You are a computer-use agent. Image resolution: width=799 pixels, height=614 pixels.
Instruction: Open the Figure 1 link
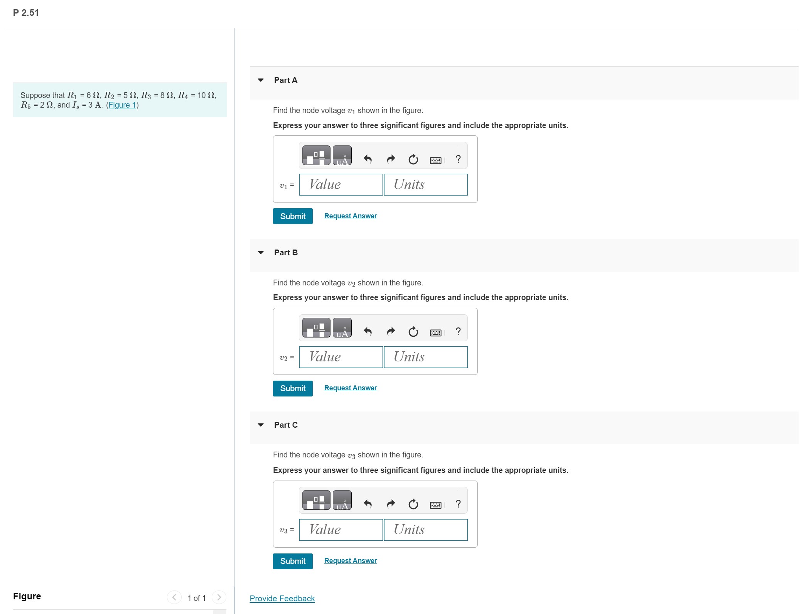tap(122, 105)
